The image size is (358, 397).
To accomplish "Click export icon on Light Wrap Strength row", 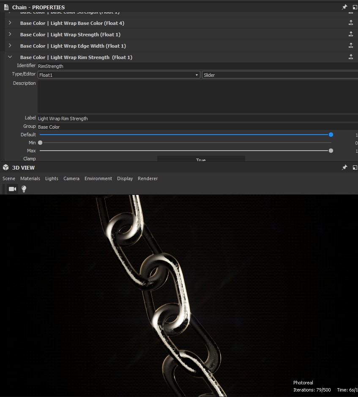I will point(351,34).
